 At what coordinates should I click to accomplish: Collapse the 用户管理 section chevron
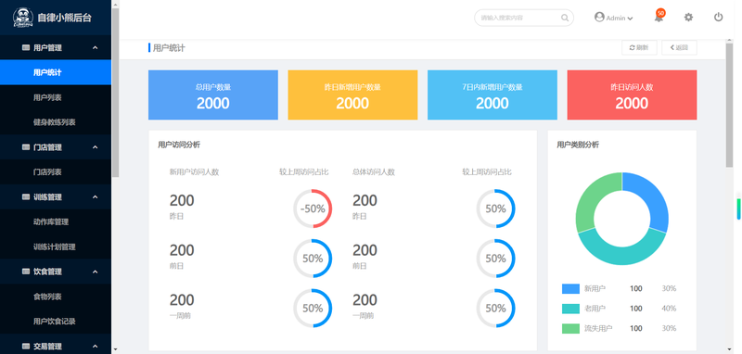tap(96, 48)
